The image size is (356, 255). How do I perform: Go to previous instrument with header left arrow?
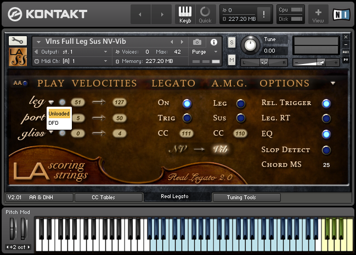pyautogui.click(x=140, y=14)
